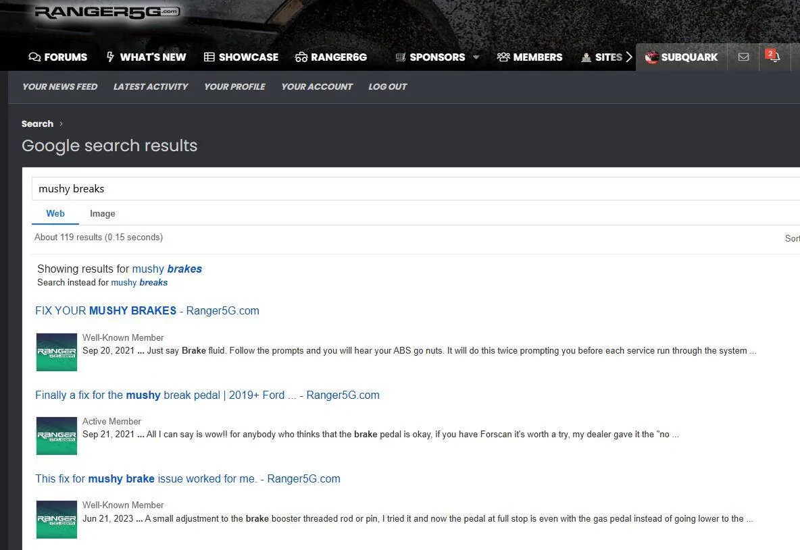Open Your Profile
800x550 pixels.
(234, 86)
